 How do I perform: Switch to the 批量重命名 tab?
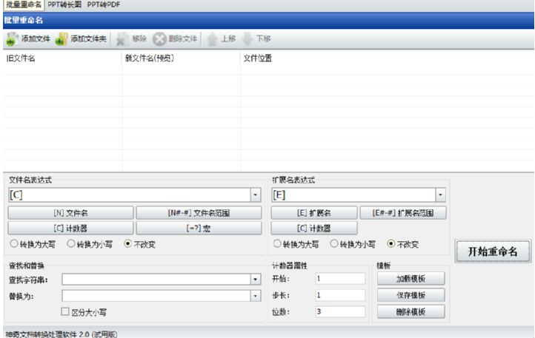pos(23,4)
